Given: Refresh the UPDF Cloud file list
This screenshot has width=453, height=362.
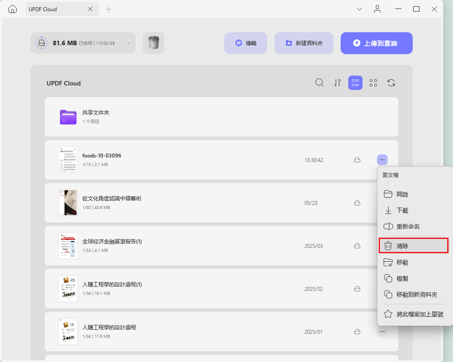Looking at the screenshot, I should (391, 83).
